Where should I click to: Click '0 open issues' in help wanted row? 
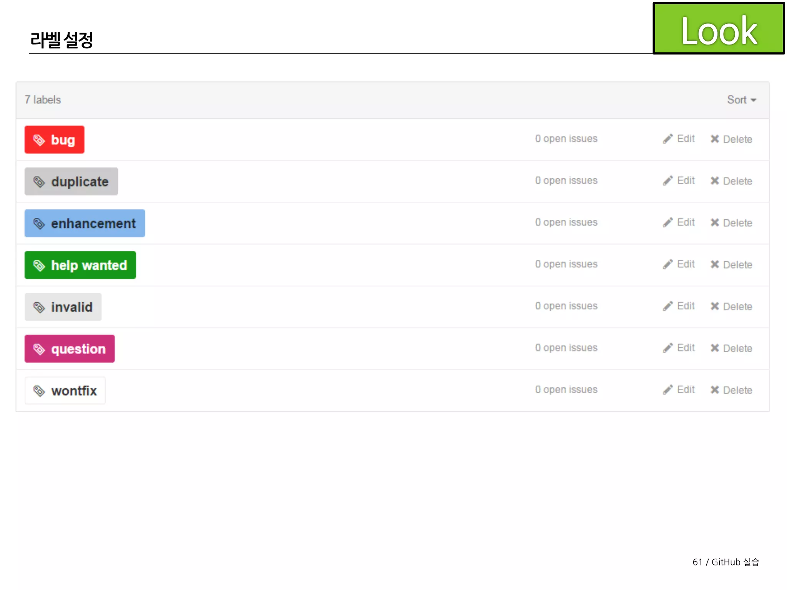[566, 264]
